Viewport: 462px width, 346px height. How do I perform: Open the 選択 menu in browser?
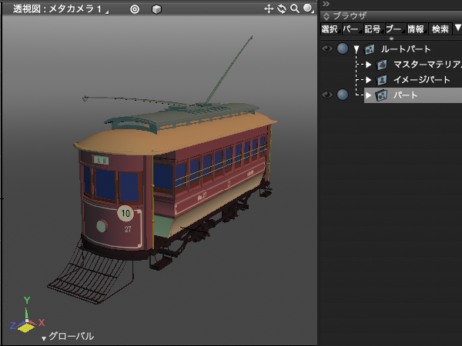[x=329, y=29]
